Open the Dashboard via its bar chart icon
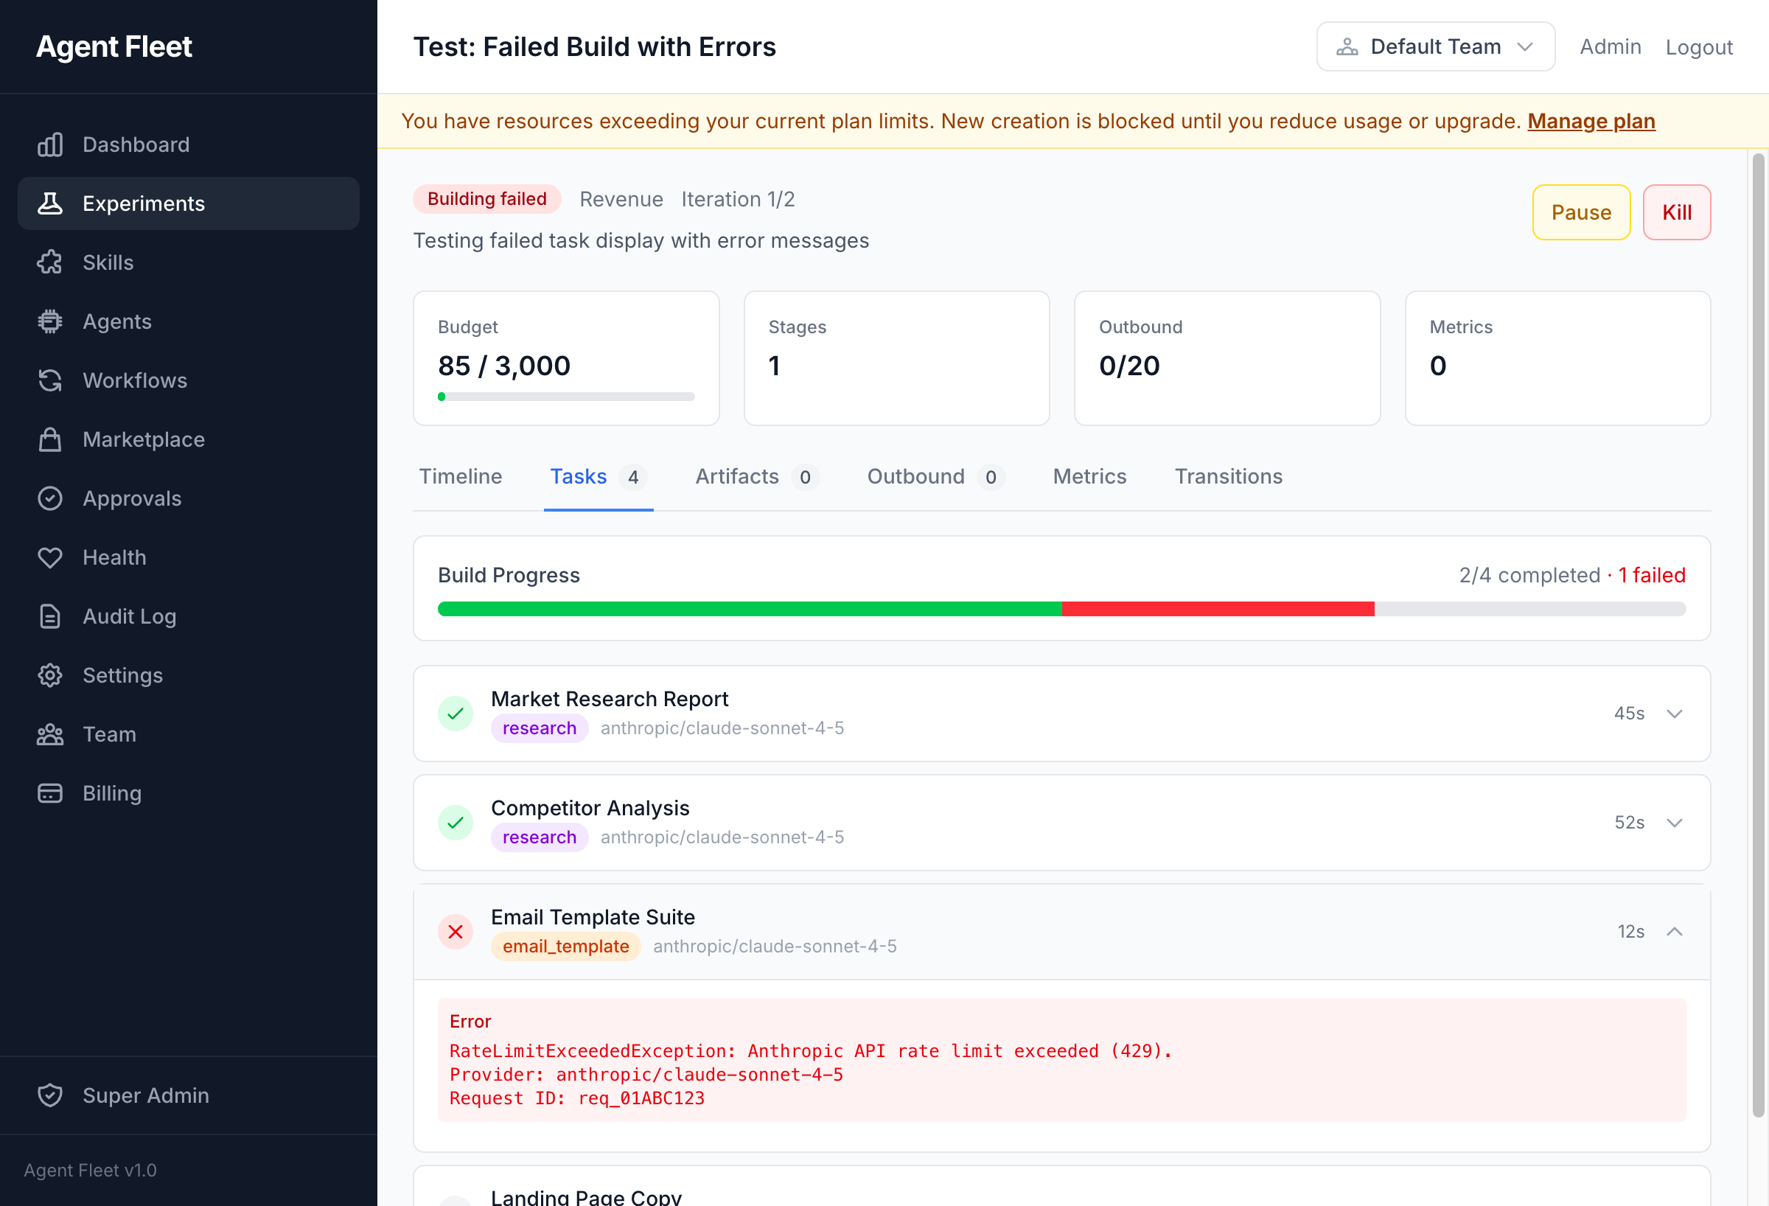Viewport: 1769px width, 1206px height. [49, 144]
